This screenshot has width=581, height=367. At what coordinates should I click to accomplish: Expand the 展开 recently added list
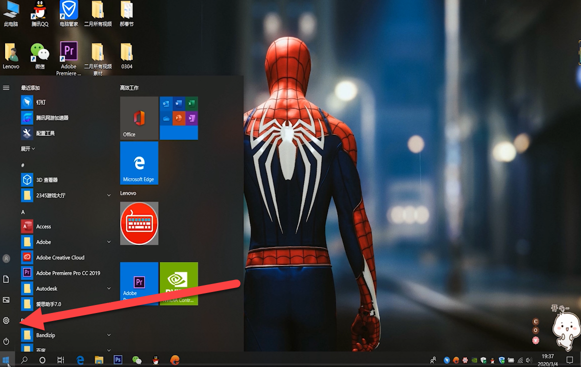(28, 148)
